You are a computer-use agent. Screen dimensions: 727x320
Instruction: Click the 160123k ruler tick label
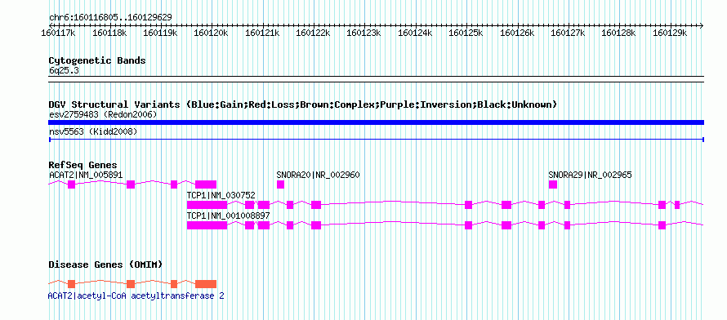(x=364, y=33)
